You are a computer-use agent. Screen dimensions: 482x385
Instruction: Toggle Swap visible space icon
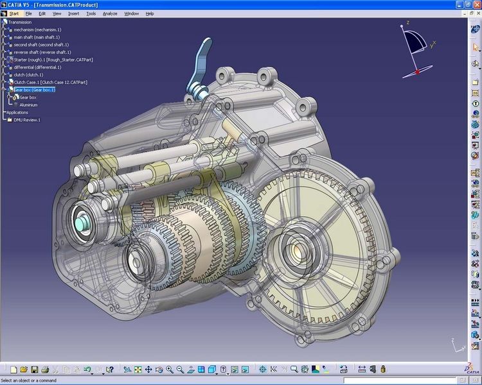tap(245, 370)
